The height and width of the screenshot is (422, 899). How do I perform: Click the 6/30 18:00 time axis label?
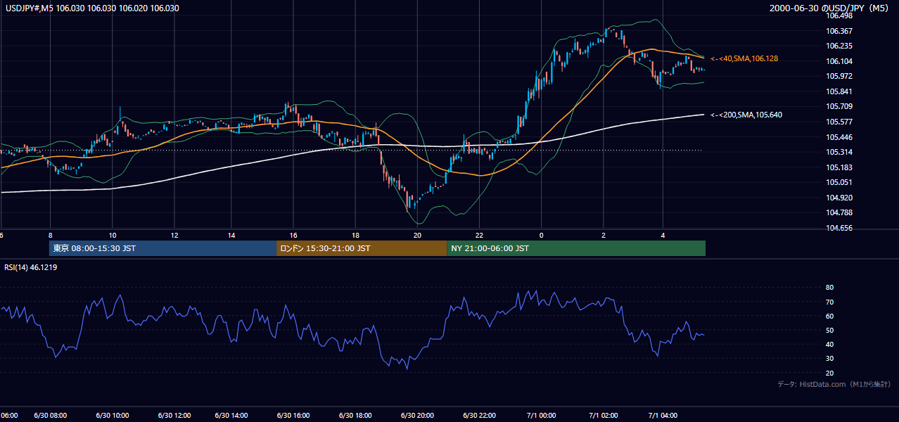click(x=355, y=416)
